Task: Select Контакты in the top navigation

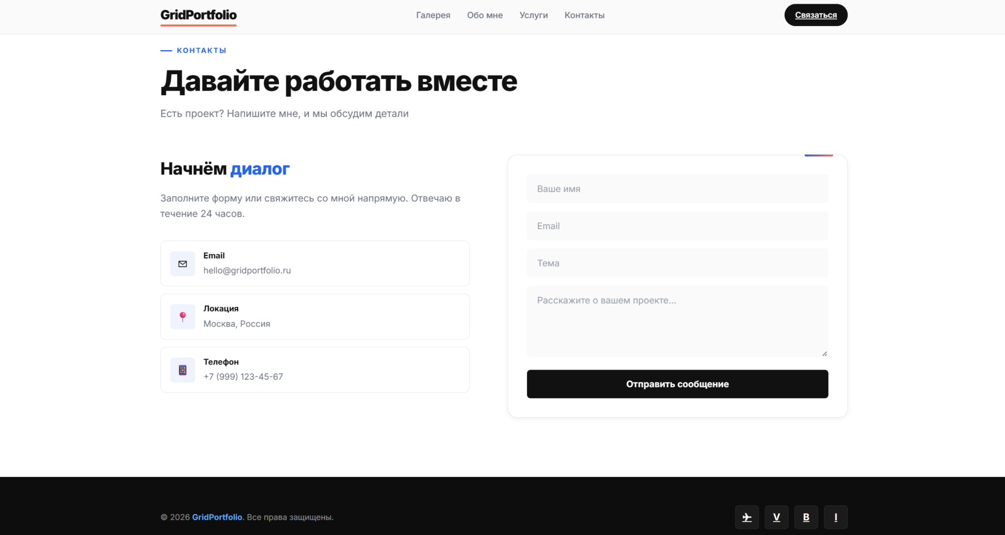Action: [584, 15]
